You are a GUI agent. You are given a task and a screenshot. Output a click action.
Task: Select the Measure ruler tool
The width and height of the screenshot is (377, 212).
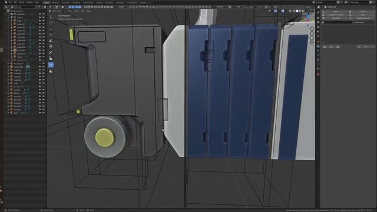tap(51, 58)
